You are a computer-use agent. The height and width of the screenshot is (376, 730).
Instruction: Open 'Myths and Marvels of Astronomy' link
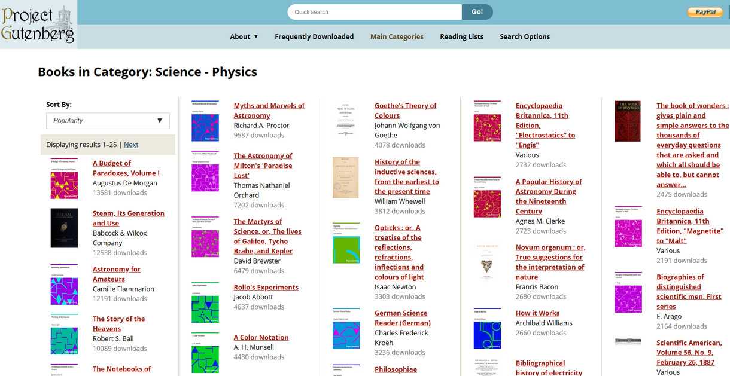pos(269,111)
